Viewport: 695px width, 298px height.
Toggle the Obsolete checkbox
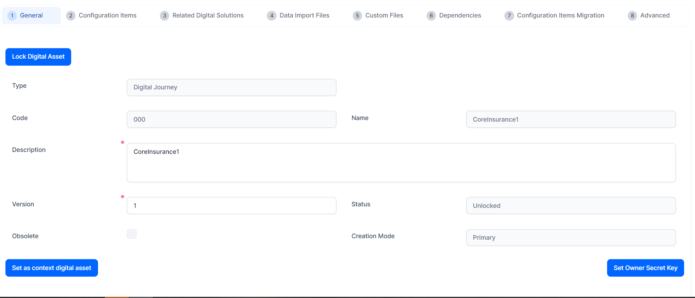click(131, 234)
